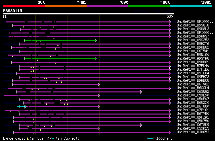Open hit UniRef100_B9SQI8
Image resolution: width=215 pixels, height=141 pixels.
point(193,25)
